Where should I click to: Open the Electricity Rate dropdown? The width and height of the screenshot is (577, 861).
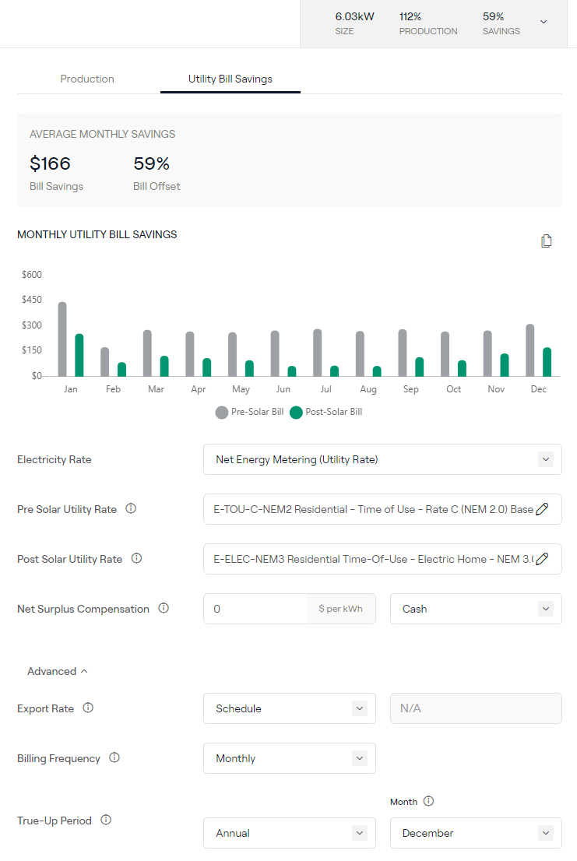[382, 459]
